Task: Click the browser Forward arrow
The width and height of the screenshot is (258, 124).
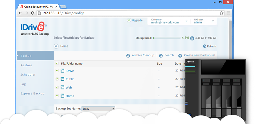Action: tap(26, 13)
